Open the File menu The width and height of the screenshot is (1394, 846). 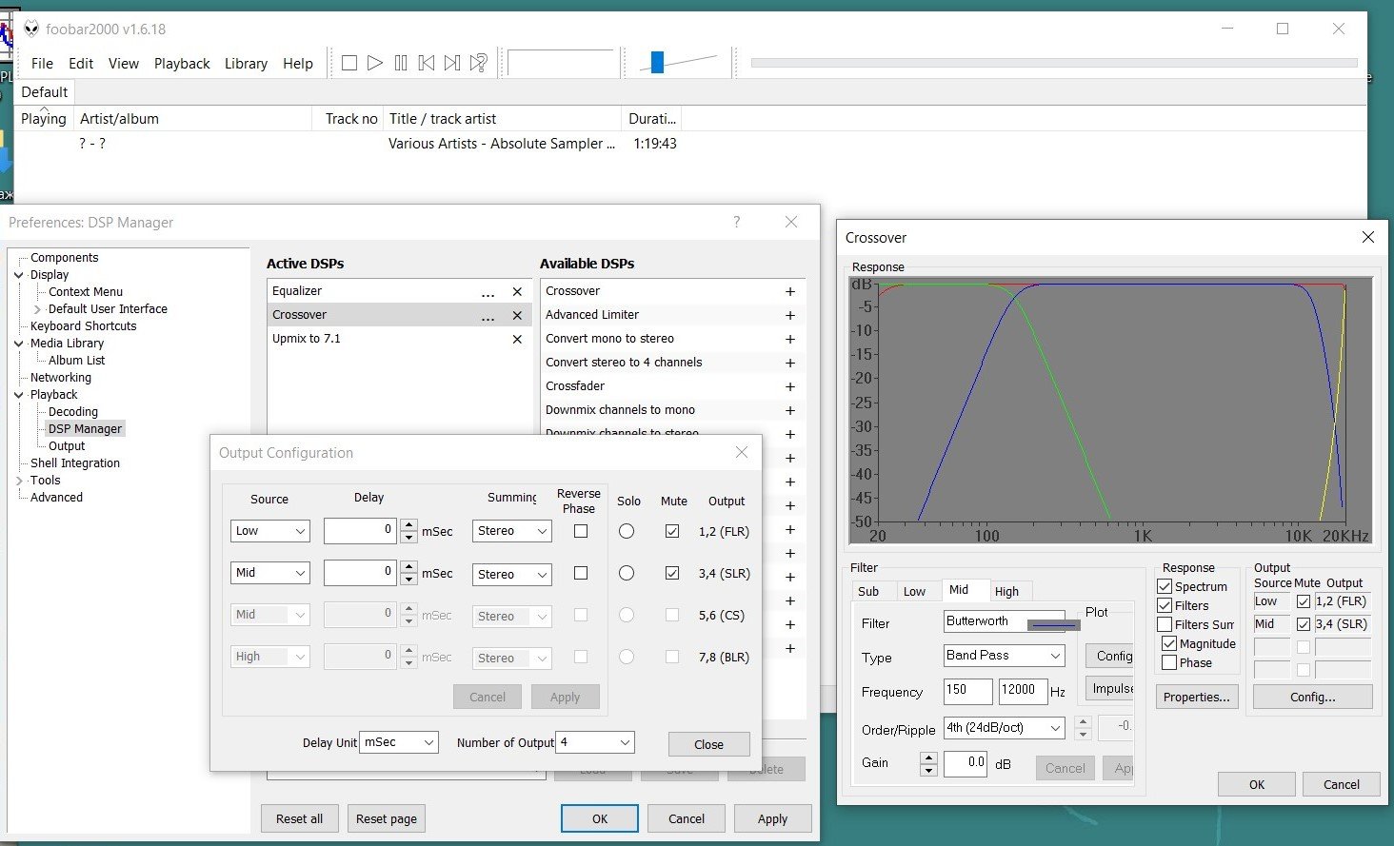tap(42, 63)
